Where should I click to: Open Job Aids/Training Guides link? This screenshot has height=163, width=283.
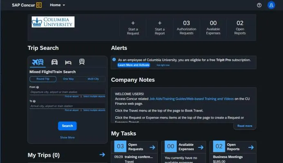point(191,99)
